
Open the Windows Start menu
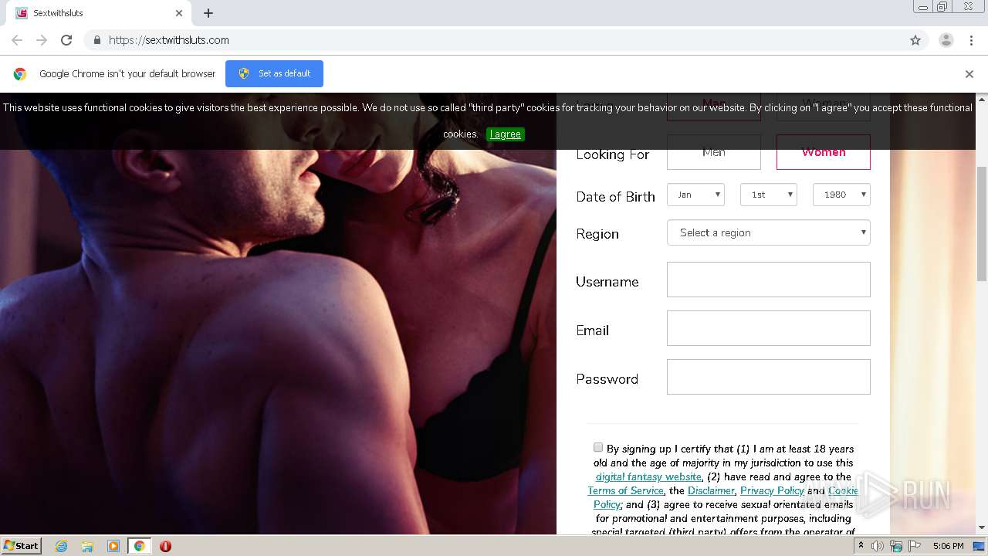tap(22, 545)
